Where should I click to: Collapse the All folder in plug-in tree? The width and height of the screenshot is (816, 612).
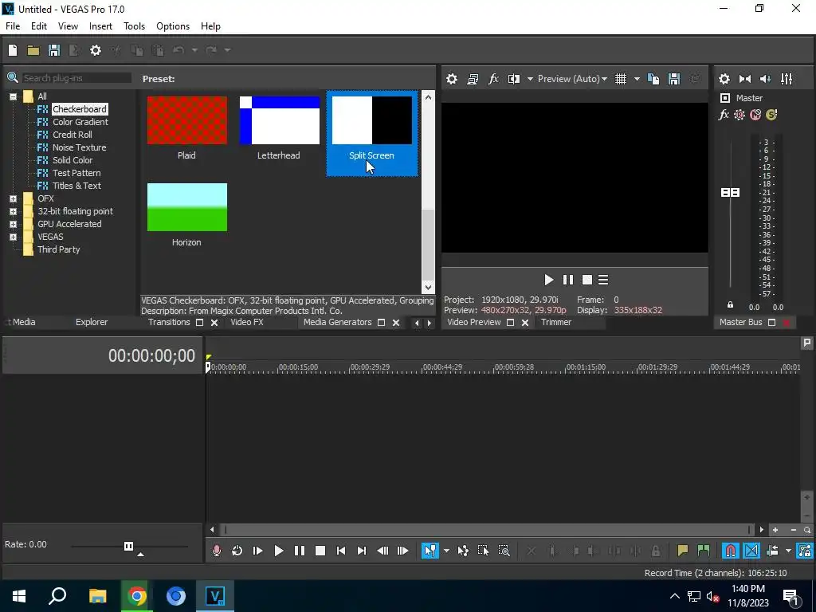[13, 96]
